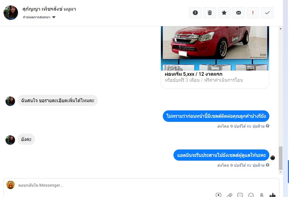Viewport: 289px width, 197px height.
Task: Flag conversation with red exclamation icon
Action: pyautogui.click(x=253, y=13)
